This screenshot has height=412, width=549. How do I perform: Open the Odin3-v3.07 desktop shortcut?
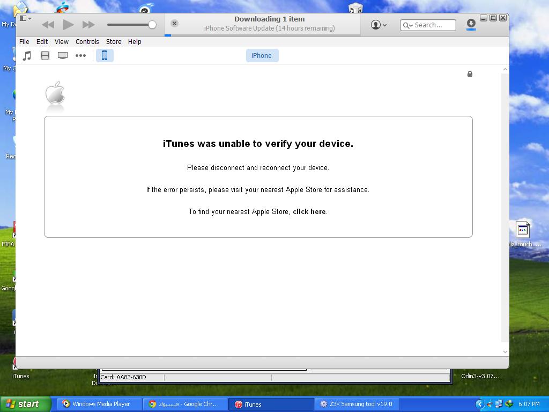pyautogui.click(x=480, y=376)
